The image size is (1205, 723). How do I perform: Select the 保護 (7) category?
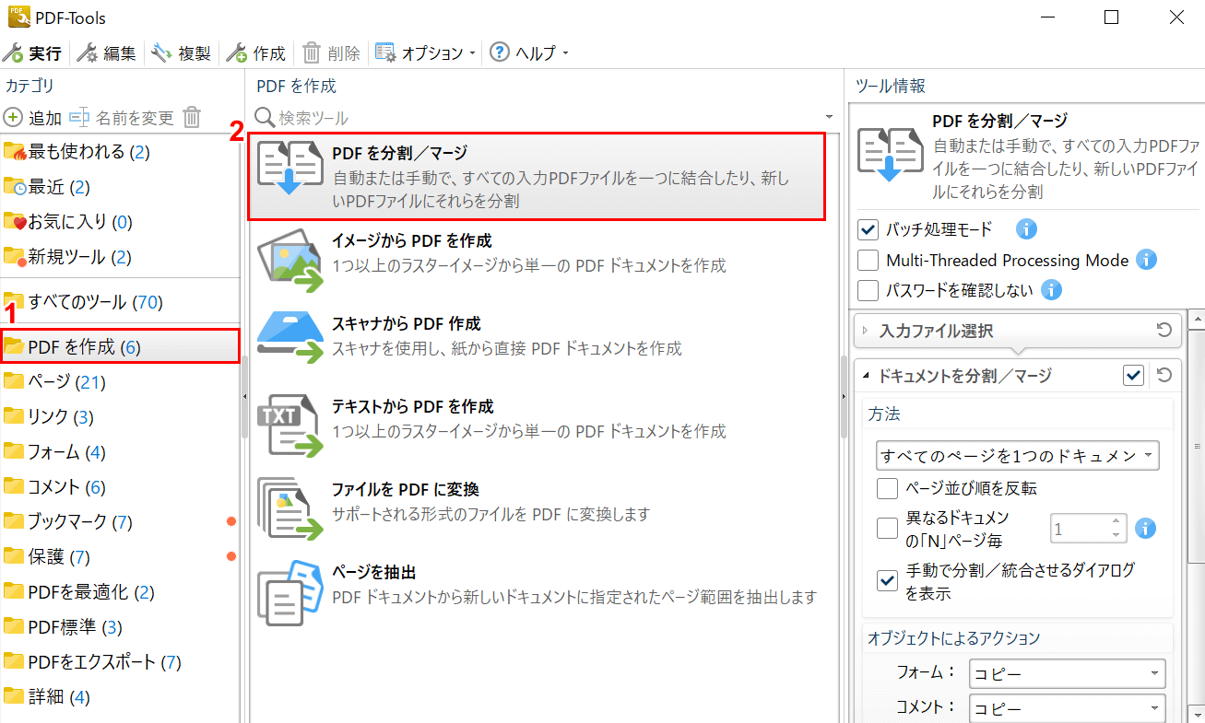(120, 557)
